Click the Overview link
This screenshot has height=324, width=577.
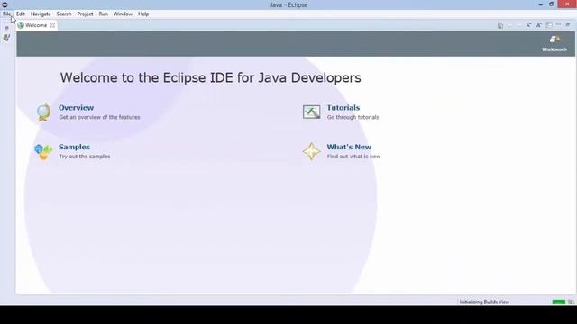(x=76, y=108)
